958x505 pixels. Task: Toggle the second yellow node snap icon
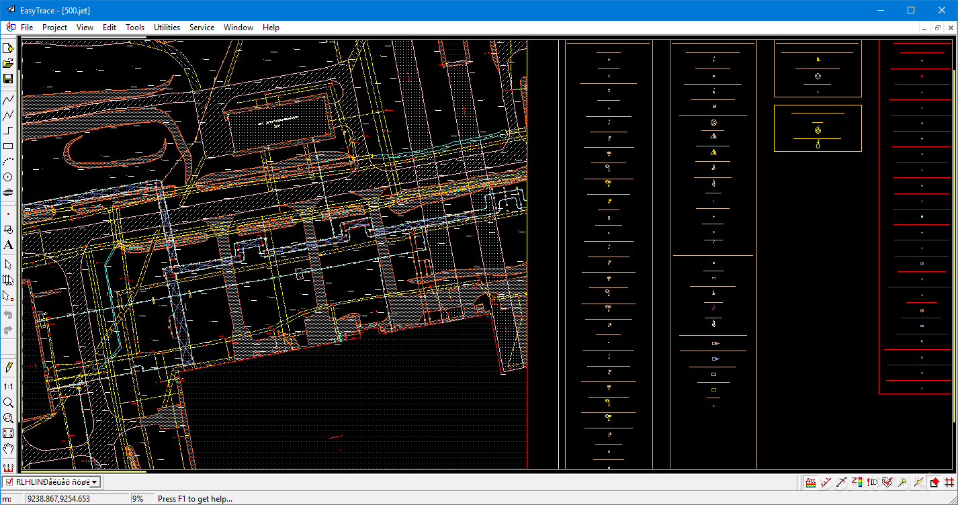point(919,482)
